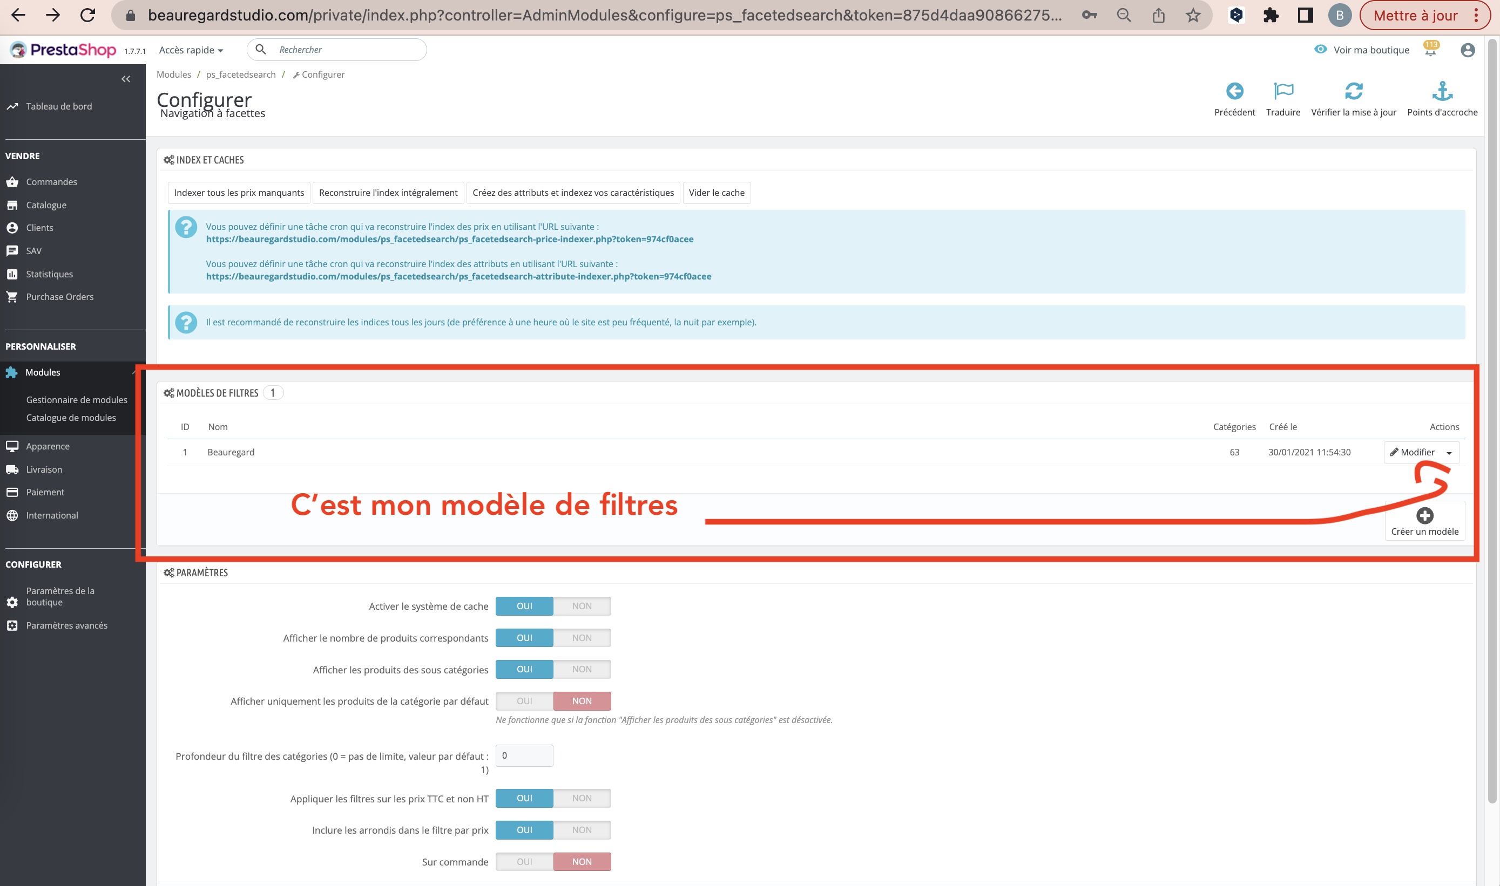
Task: Open the SAV section in the sidebar
Action: coord(35,250)
